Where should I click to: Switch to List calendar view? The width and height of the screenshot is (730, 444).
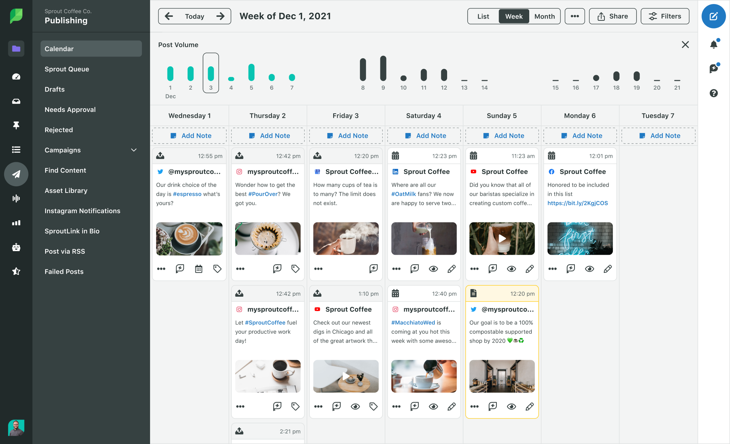tap(482, 16)
